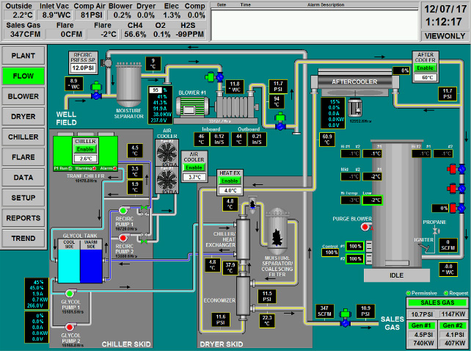Open the REPORTS page
The width and height of the screenshot is (471, 351).
(x=23, y=218)
